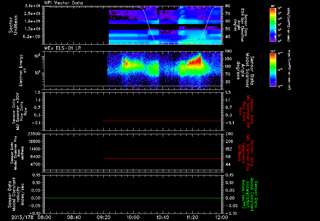Click the 08:00 time tick label

pos(44,217)
